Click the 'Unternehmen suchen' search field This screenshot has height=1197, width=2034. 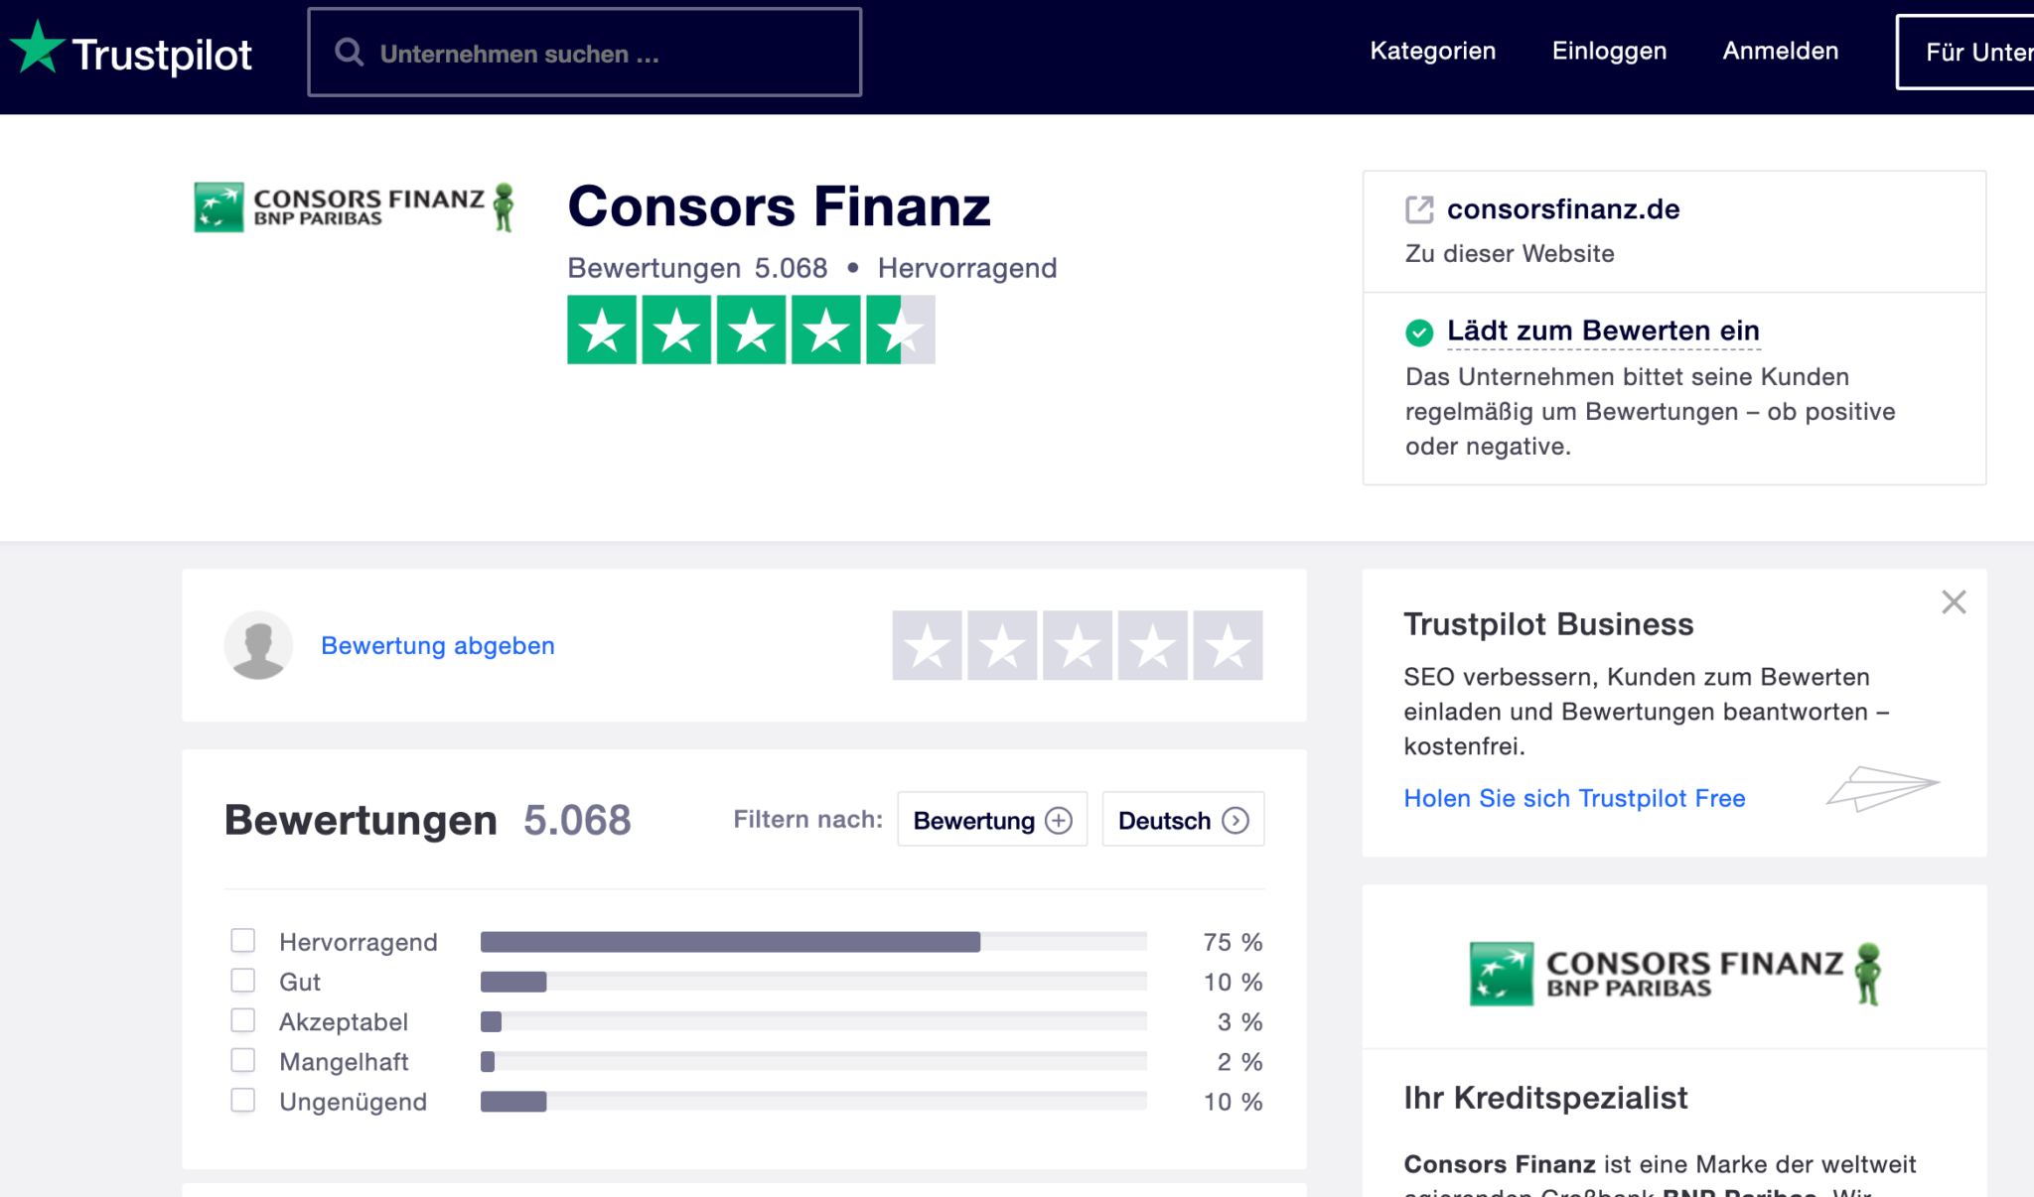click(586, 52)
